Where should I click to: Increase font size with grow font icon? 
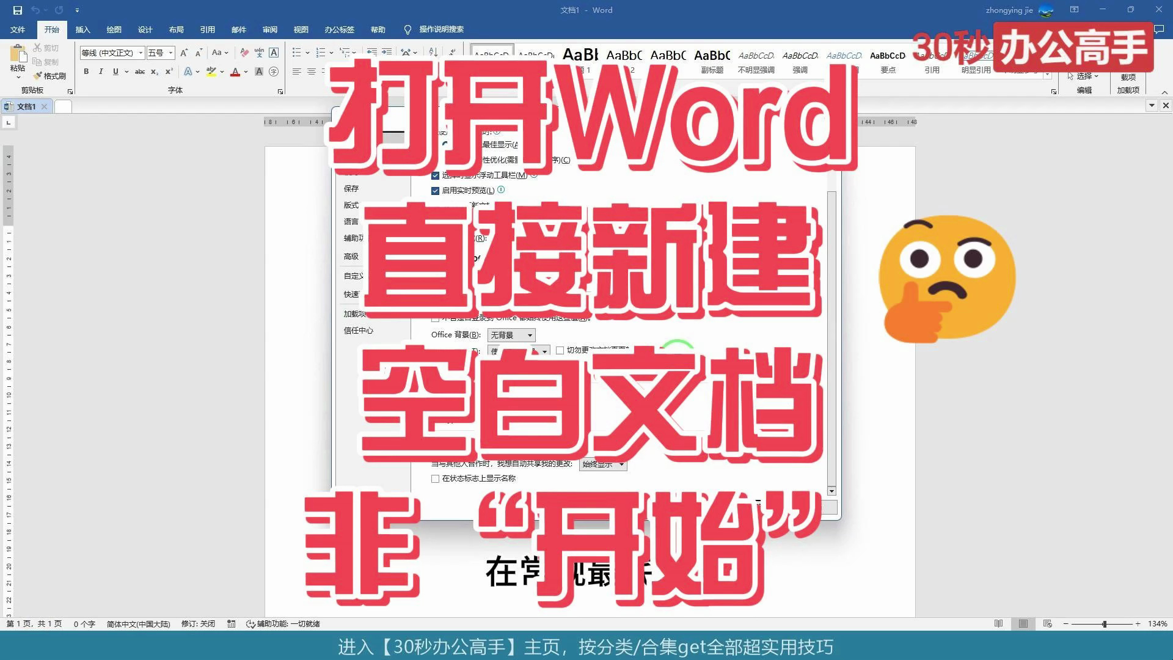pos(184,53)
